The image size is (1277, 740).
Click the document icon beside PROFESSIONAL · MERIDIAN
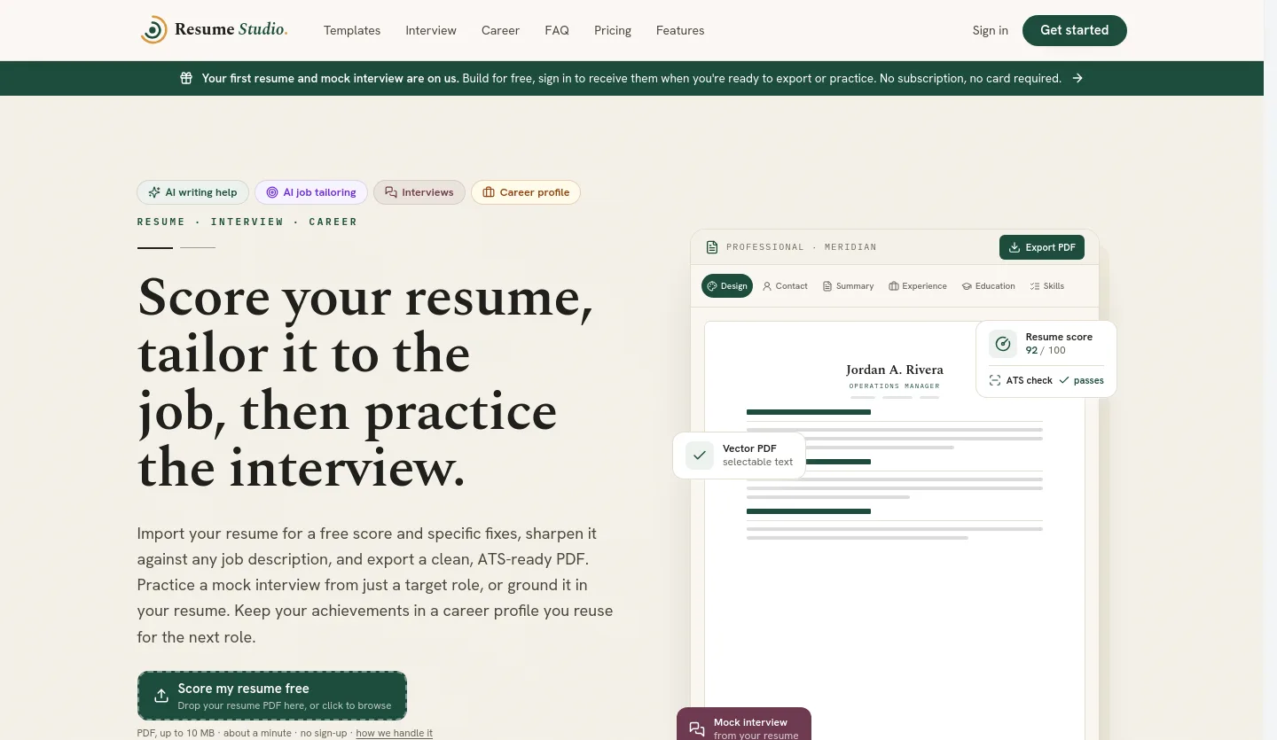[x=711, y=247]
